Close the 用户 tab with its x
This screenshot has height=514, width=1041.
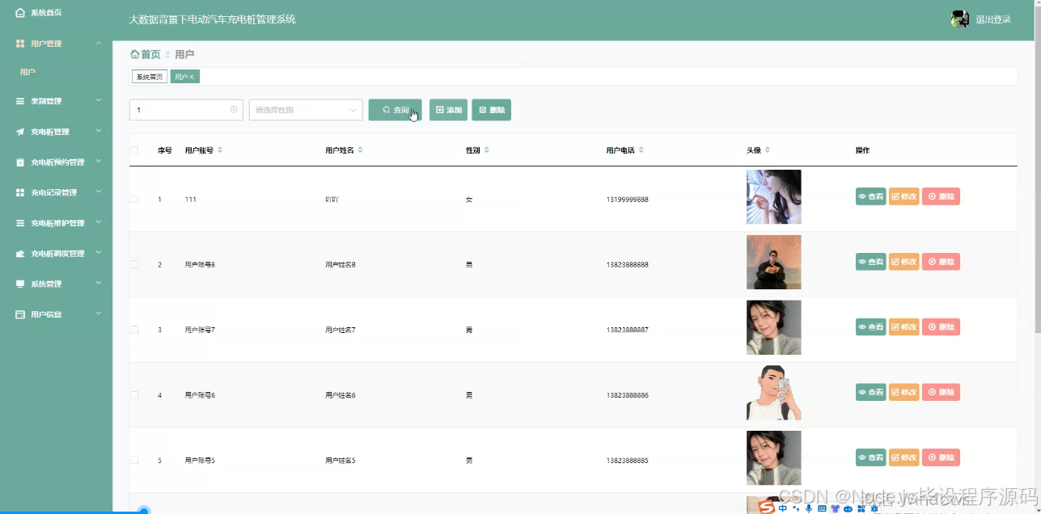tap(192, 78)
